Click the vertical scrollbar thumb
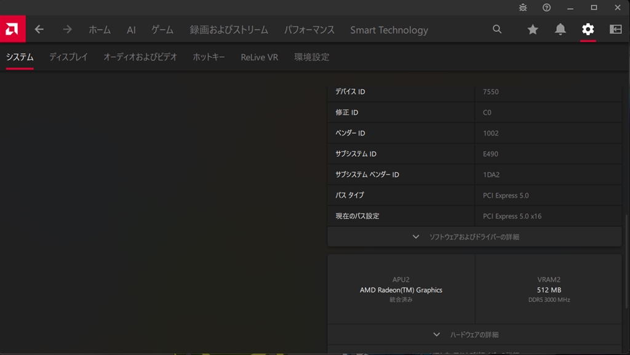Viewport: 630px width, 355px height. pyautogui.click(x=626, y=261)
